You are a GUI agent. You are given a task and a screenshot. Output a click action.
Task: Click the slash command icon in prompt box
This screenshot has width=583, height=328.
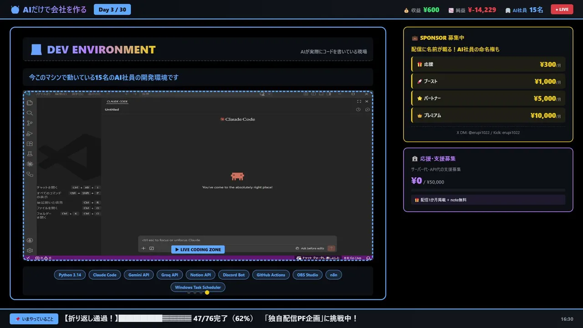(152, 248)
